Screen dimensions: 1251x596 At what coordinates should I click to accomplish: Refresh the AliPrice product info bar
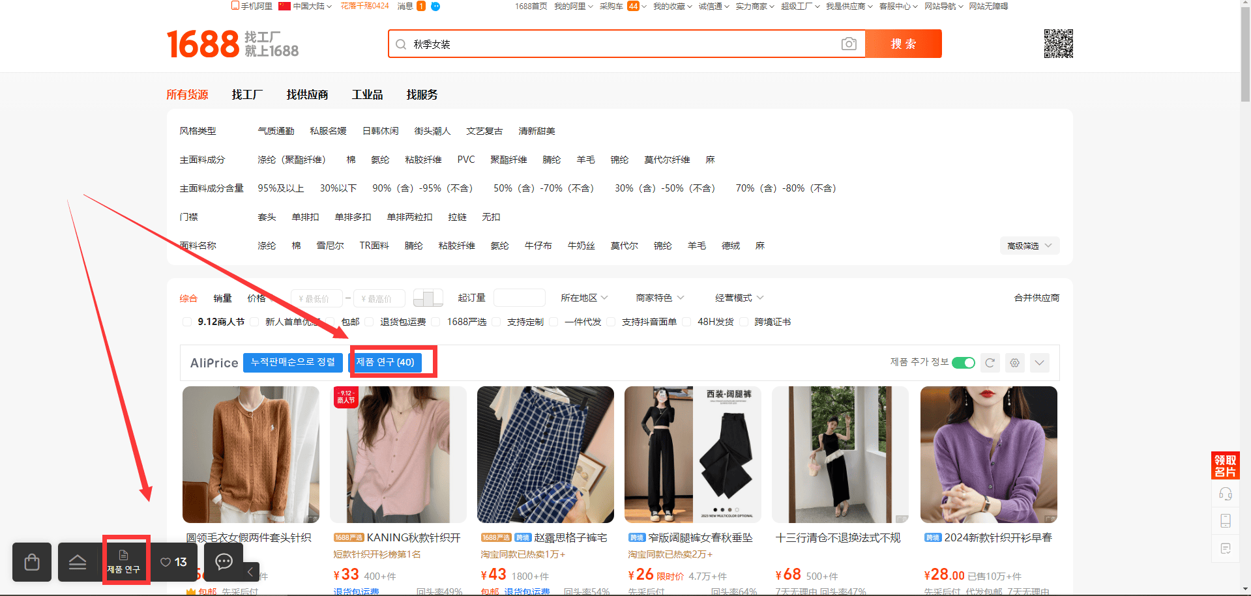coord(990,363)
